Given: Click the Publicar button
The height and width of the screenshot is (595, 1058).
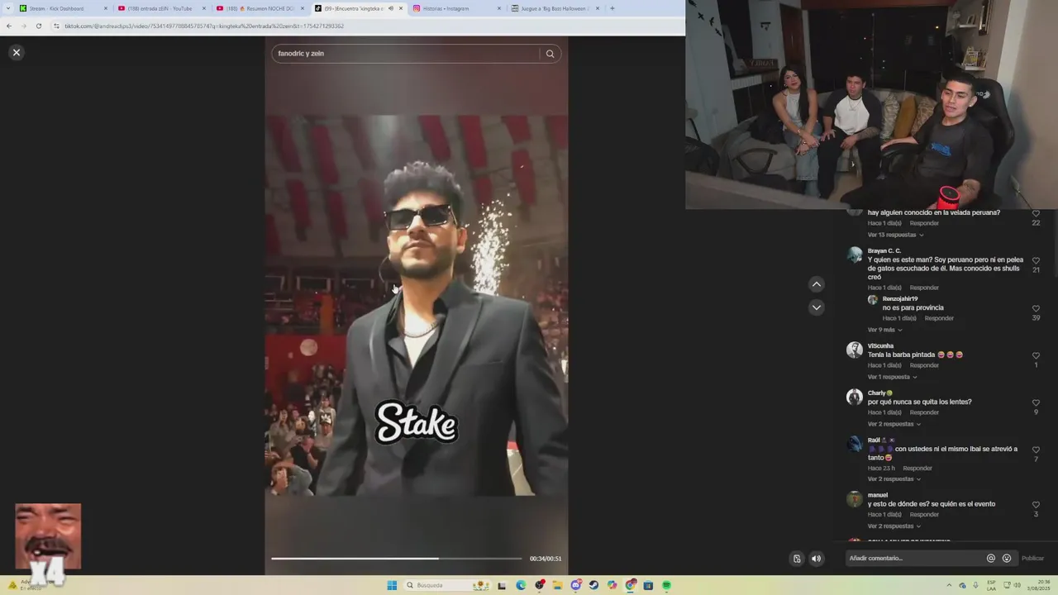Looking at the screenshot, I should pos(1032,559).
